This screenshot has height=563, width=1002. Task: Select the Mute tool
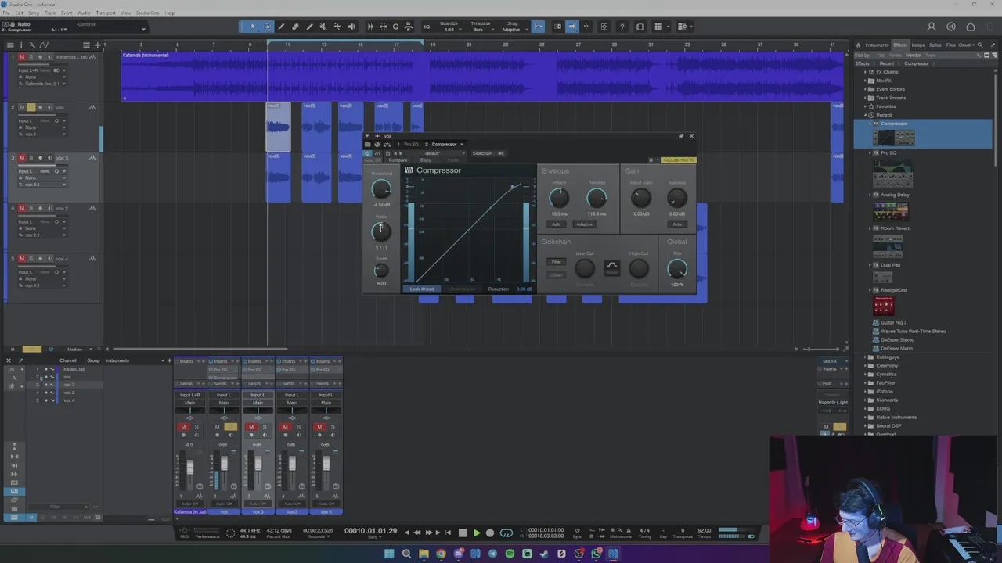tap(323, 27)
